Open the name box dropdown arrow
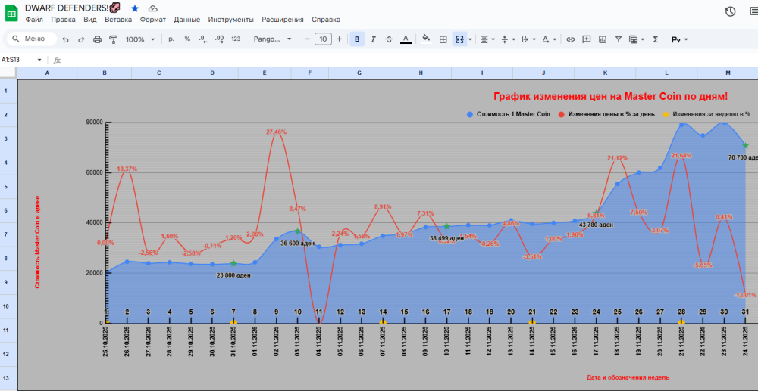Viewport: 758px width, 391px height. [x=39, y=60]
